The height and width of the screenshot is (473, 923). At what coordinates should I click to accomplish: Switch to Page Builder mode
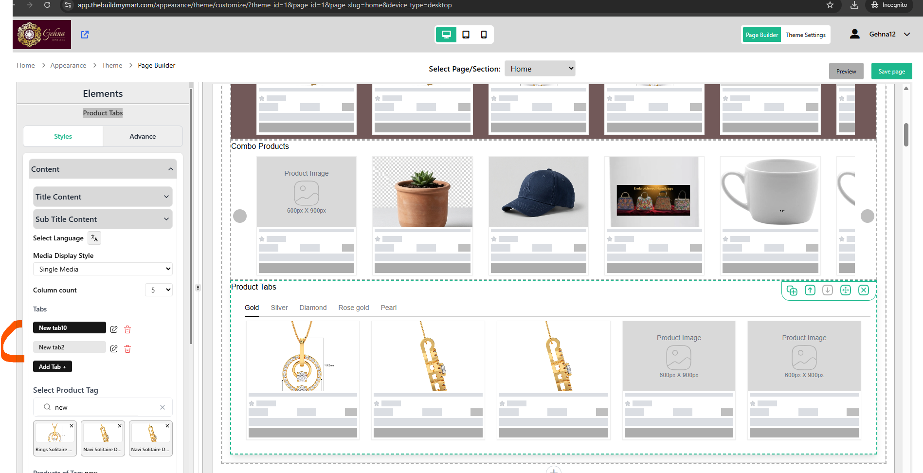click(x=761, y=35)
